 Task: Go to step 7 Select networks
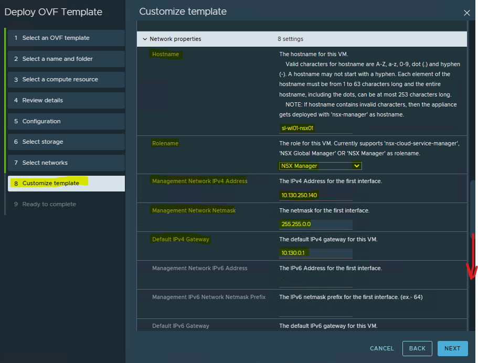coord(66,163)
